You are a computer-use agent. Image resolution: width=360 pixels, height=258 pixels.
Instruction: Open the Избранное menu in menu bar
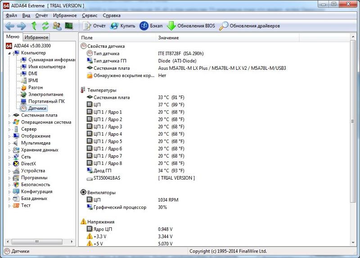click(65, 15)
